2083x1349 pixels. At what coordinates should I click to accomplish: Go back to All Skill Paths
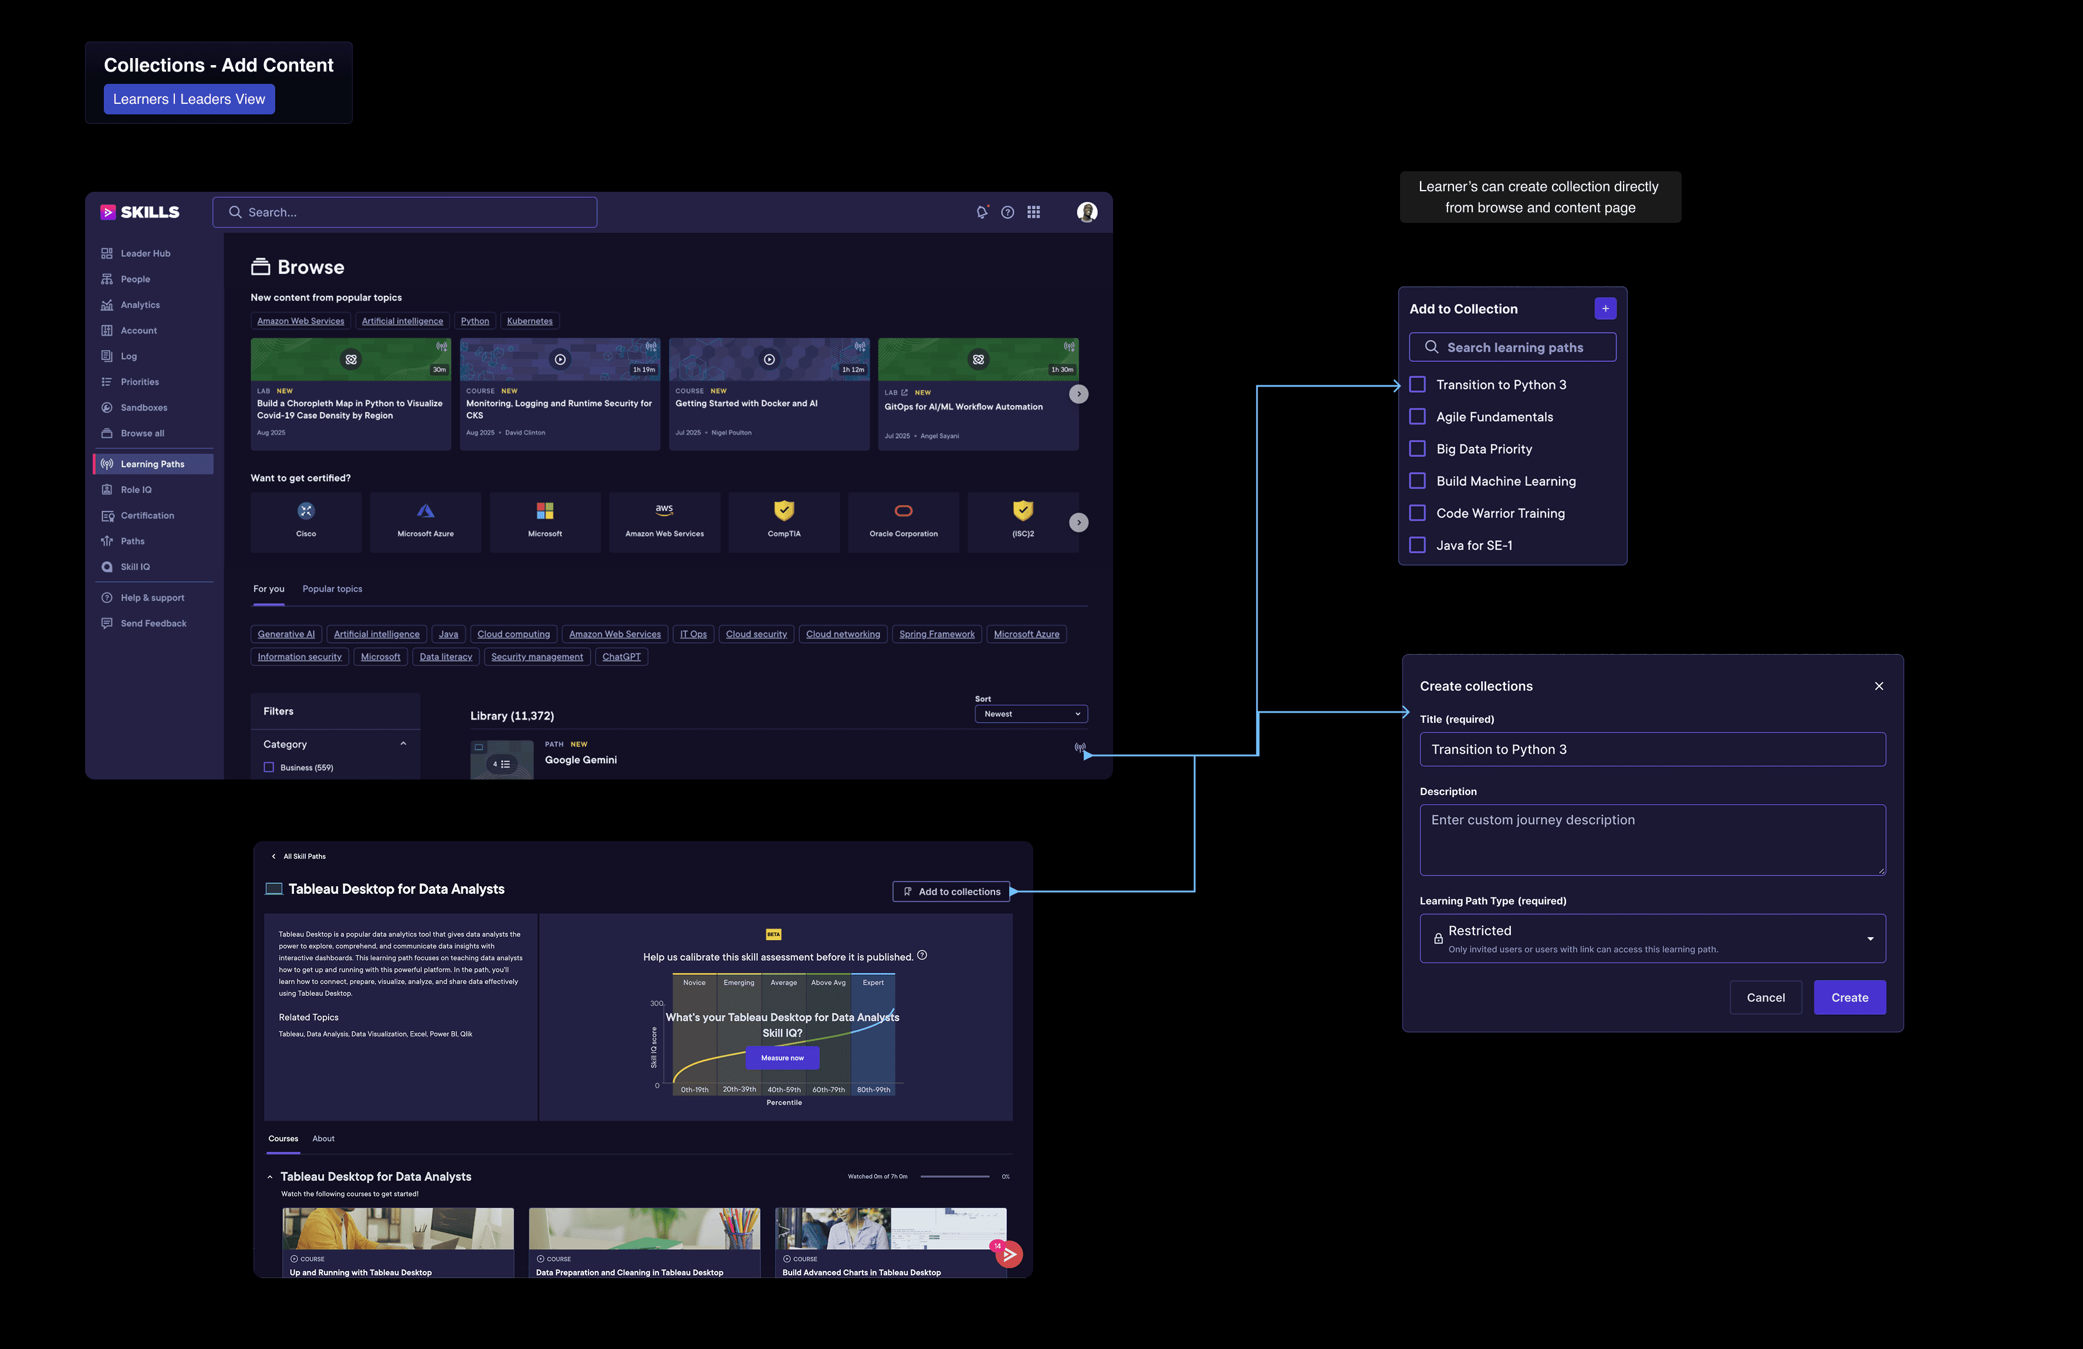pyautogui.click(x=299, y=856)
